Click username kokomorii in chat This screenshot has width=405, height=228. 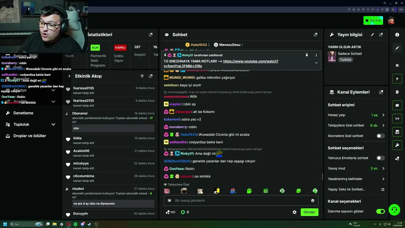tap(172, 119)
